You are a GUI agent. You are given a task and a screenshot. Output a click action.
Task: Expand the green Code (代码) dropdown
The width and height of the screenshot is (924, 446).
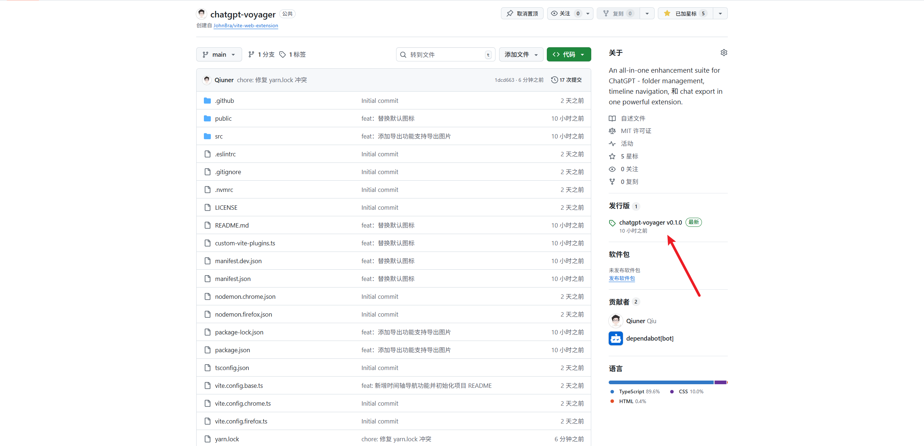569,55
